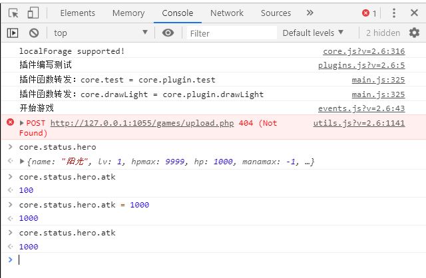Show more tabs with the double chevron

tap(310, 13)
